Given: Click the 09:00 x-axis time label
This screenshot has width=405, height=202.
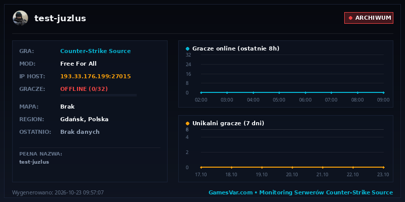Looking at the screenshot, I should tap(383, 99).
